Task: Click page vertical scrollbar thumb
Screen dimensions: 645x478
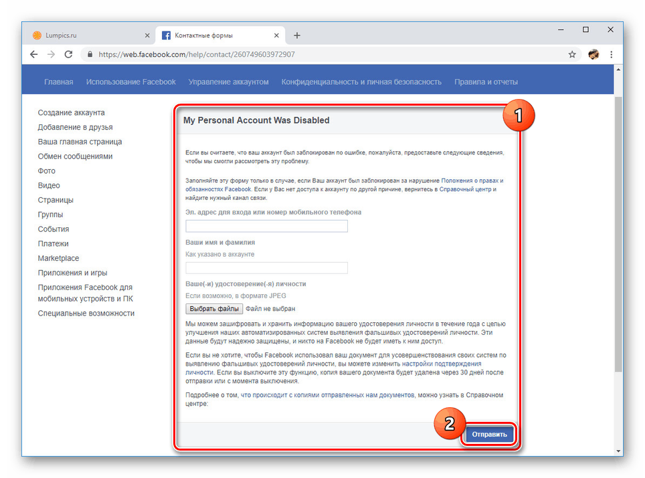Action: point(618,234)
